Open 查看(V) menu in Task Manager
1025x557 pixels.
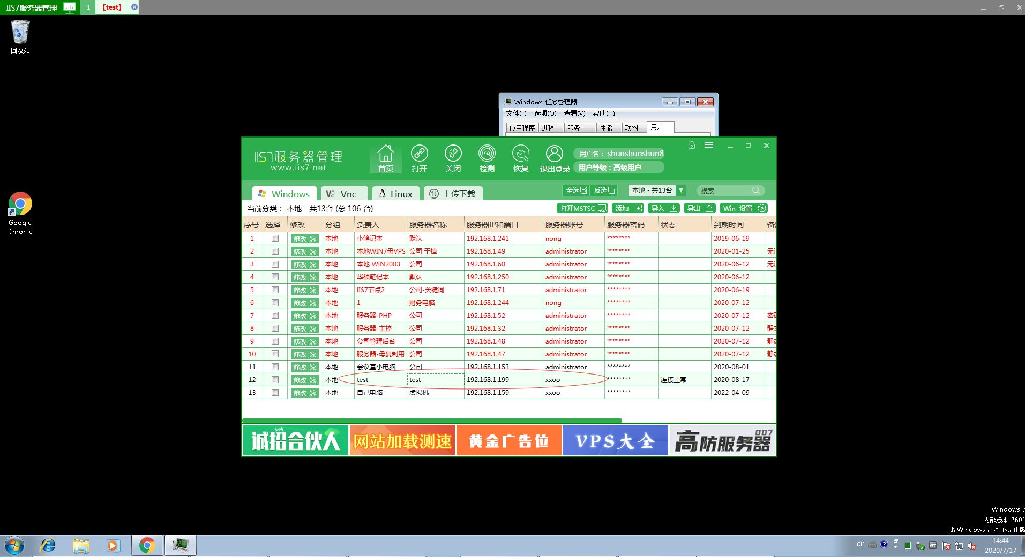pyautogui.click(x=574, y=113)
